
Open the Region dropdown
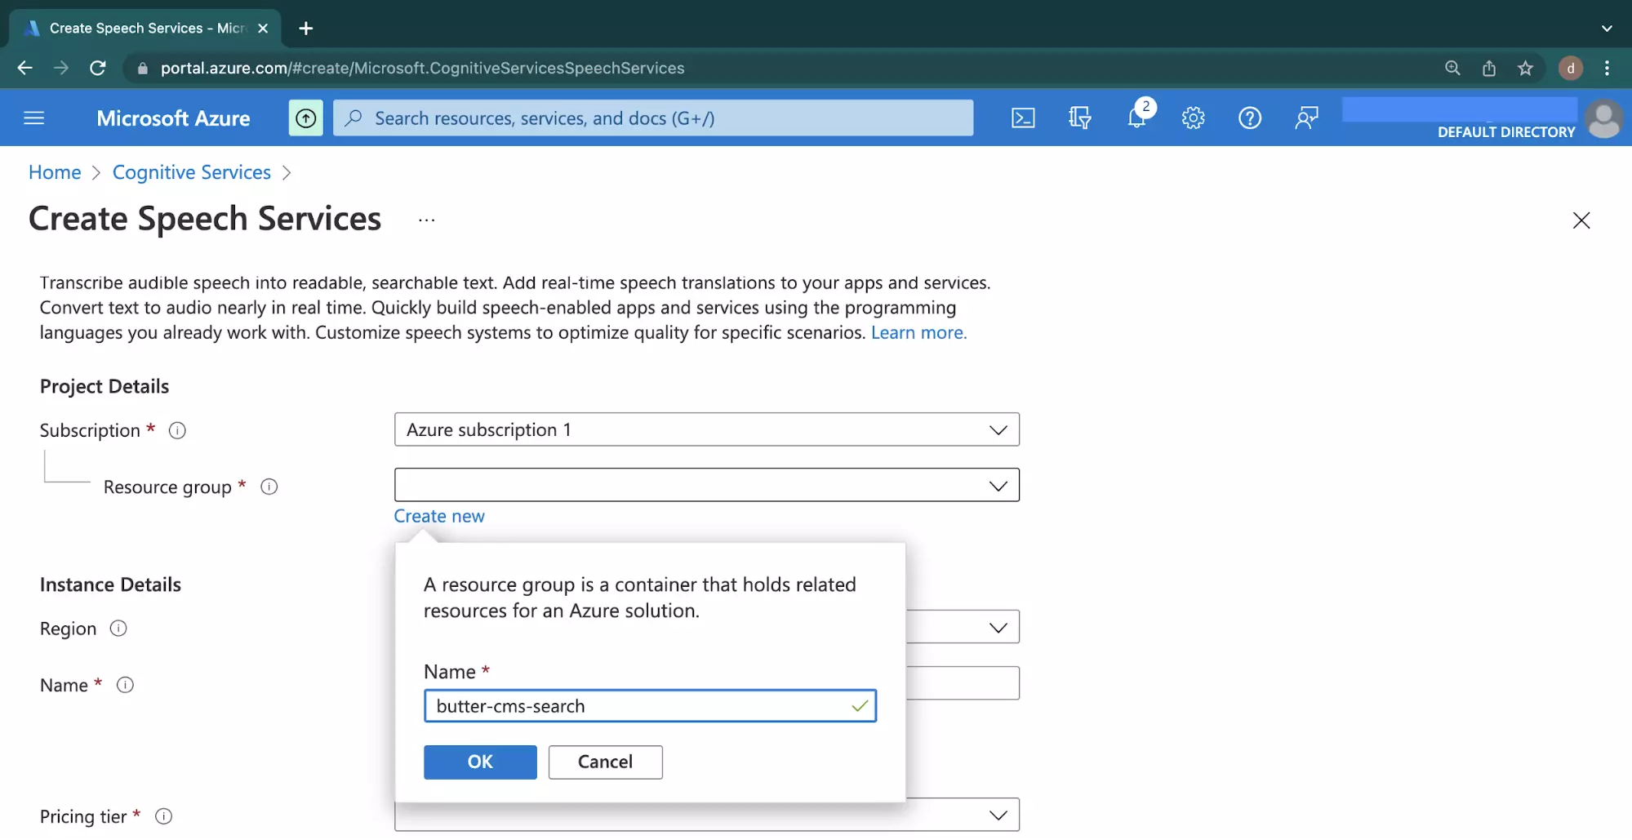pyautogui.click(x=963, y=627)
